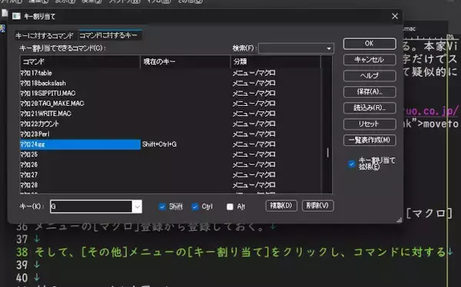Image resolution: width=461 pixels, height=287 pixels.
Task: Click the command list scrollbar thumb
Action: coord(327,153)
